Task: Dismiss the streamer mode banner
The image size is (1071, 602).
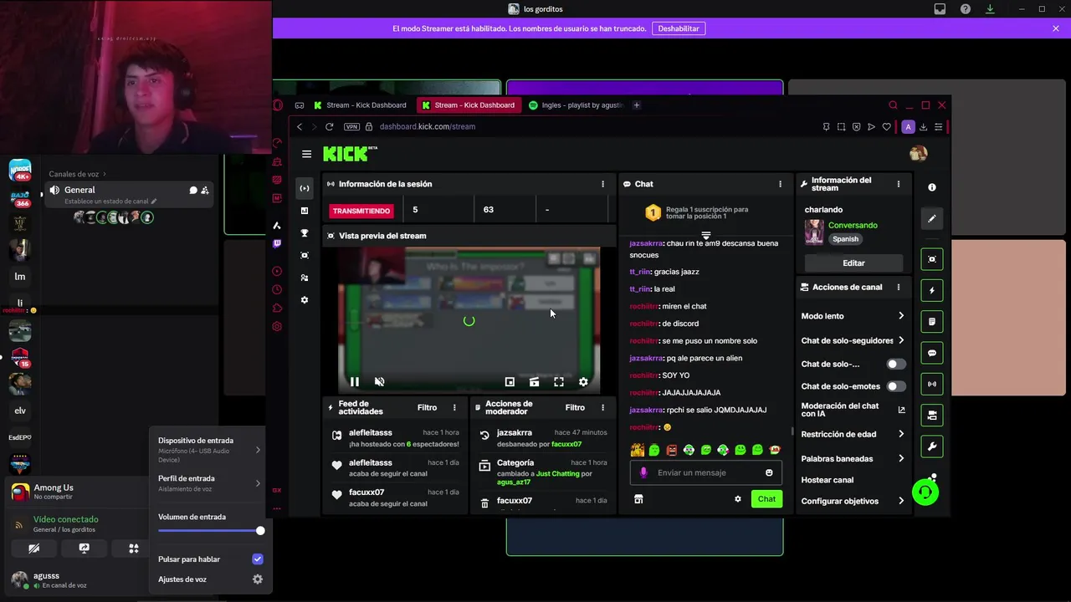Action: click(1056, 28)
